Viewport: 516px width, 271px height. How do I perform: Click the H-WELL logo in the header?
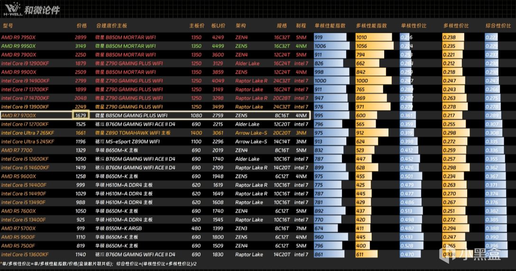(12, 9)
